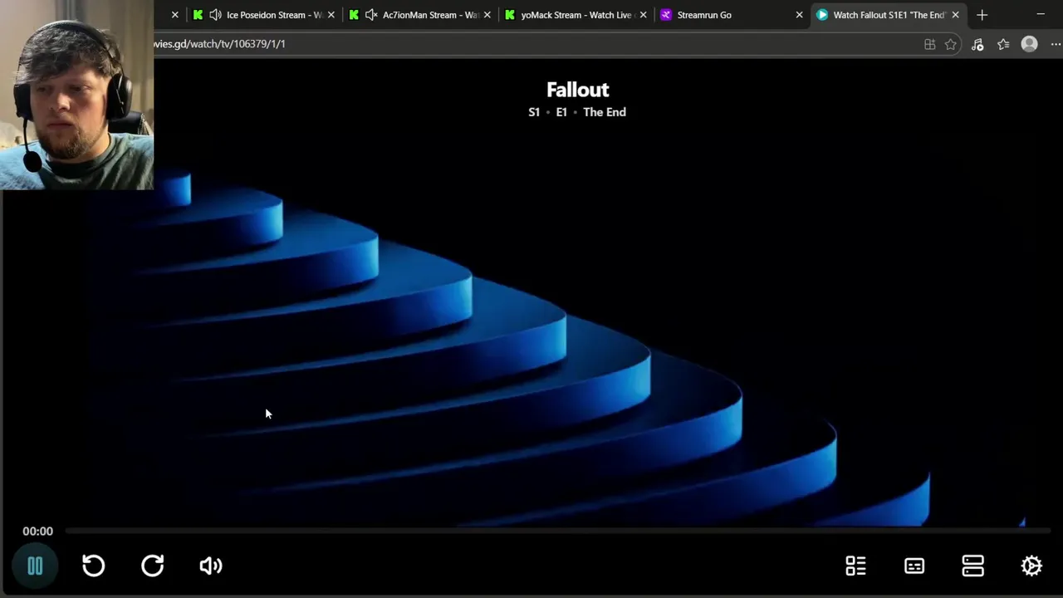
Task: Open the split screen icon in address bar
Action: coord(930,44)
